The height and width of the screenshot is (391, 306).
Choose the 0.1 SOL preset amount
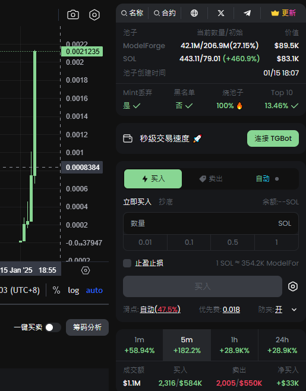tap(189, 242)
